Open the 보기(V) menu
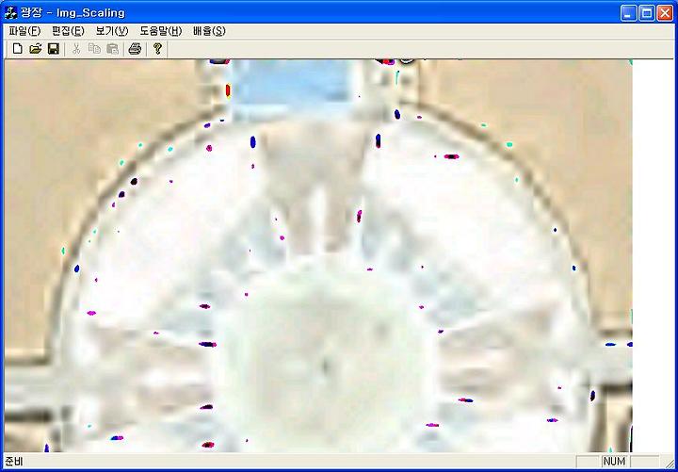The image size is (678, 472). tap(112, 31)
